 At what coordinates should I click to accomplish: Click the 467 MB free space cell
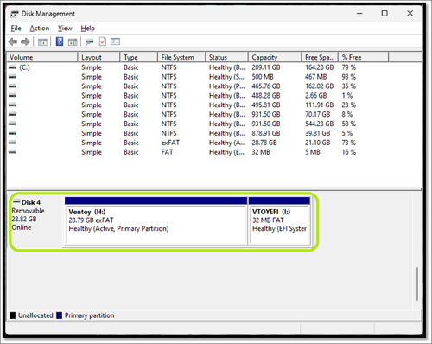click(x=316, y=77)
